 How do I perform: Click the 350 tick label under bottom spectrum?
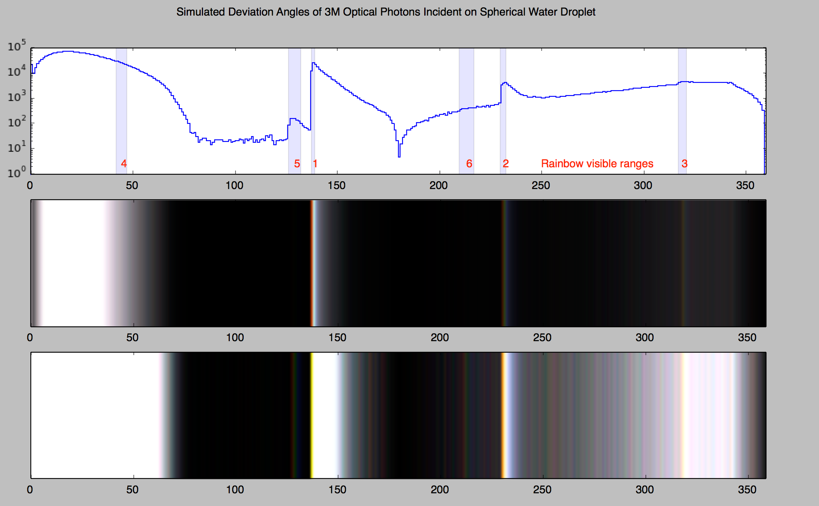click(747, 490)
